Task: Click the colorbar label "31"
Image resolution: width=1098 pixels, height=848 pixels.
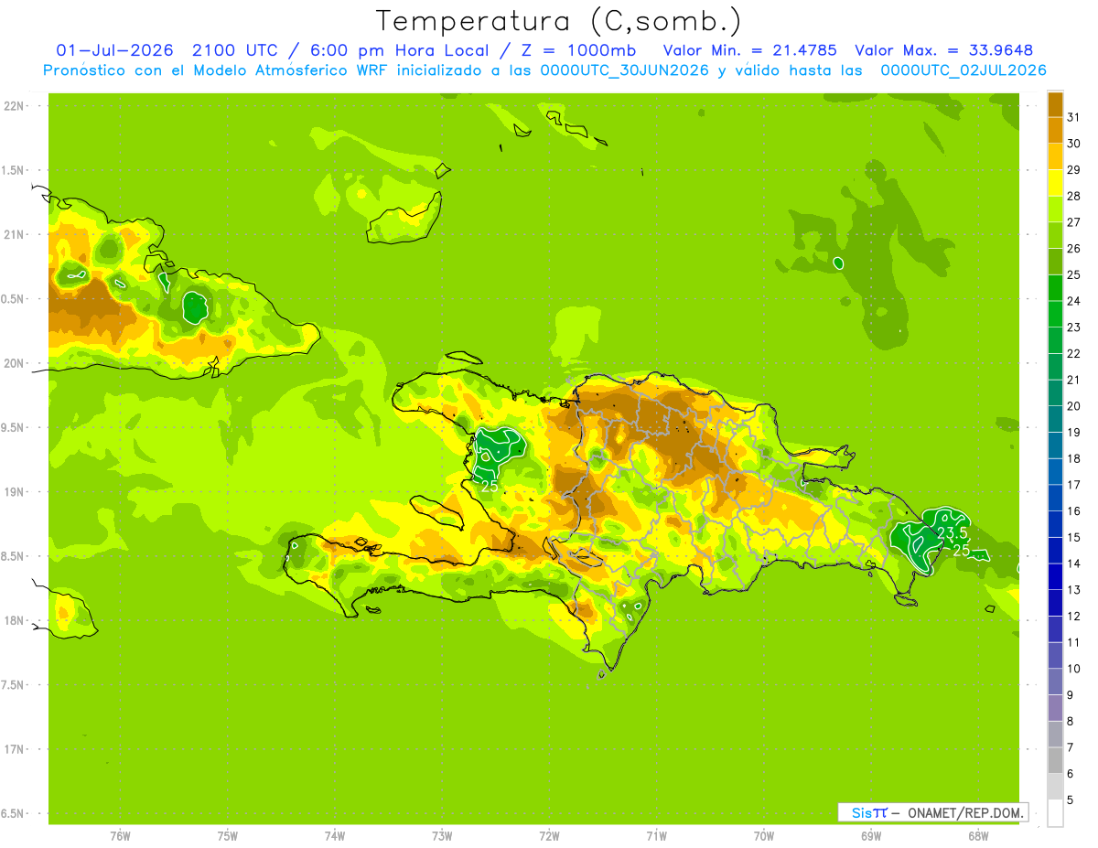Action: [x=1074, y=117]
